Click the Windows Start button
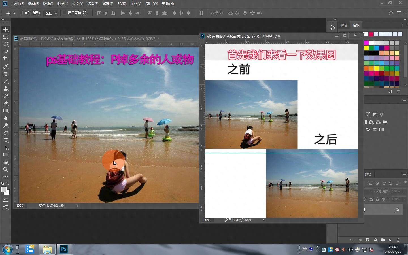408x255 pixels. coord(8,249)
